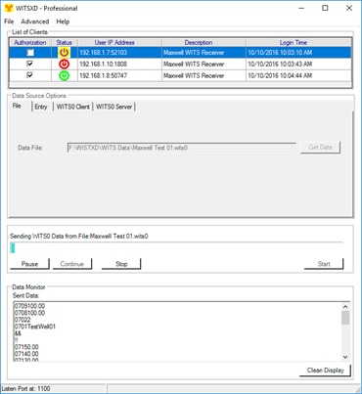Viewport: 362px width, 394px height.
Task: Click the Authorization column header
Action: pyautogui.click(x=30, y=42)
